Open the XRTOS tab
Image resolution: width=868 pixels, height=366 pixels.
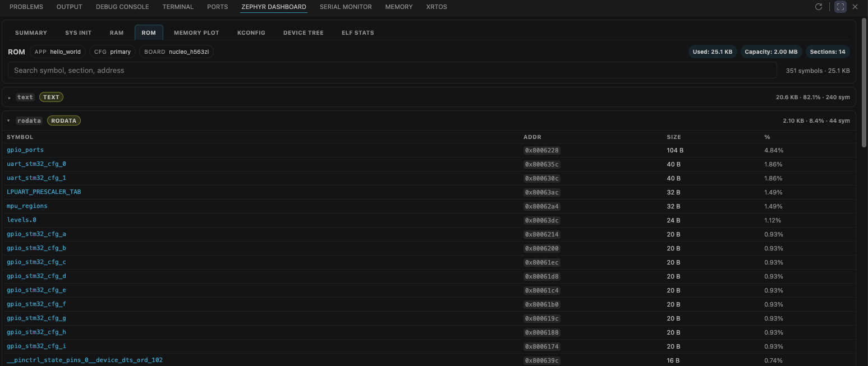(437, 7)
